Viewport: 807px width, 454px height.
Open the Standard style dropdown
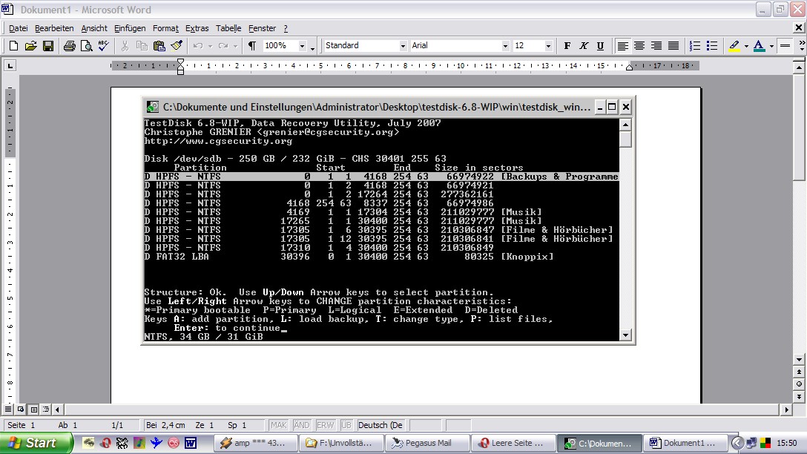coord(403,46)
